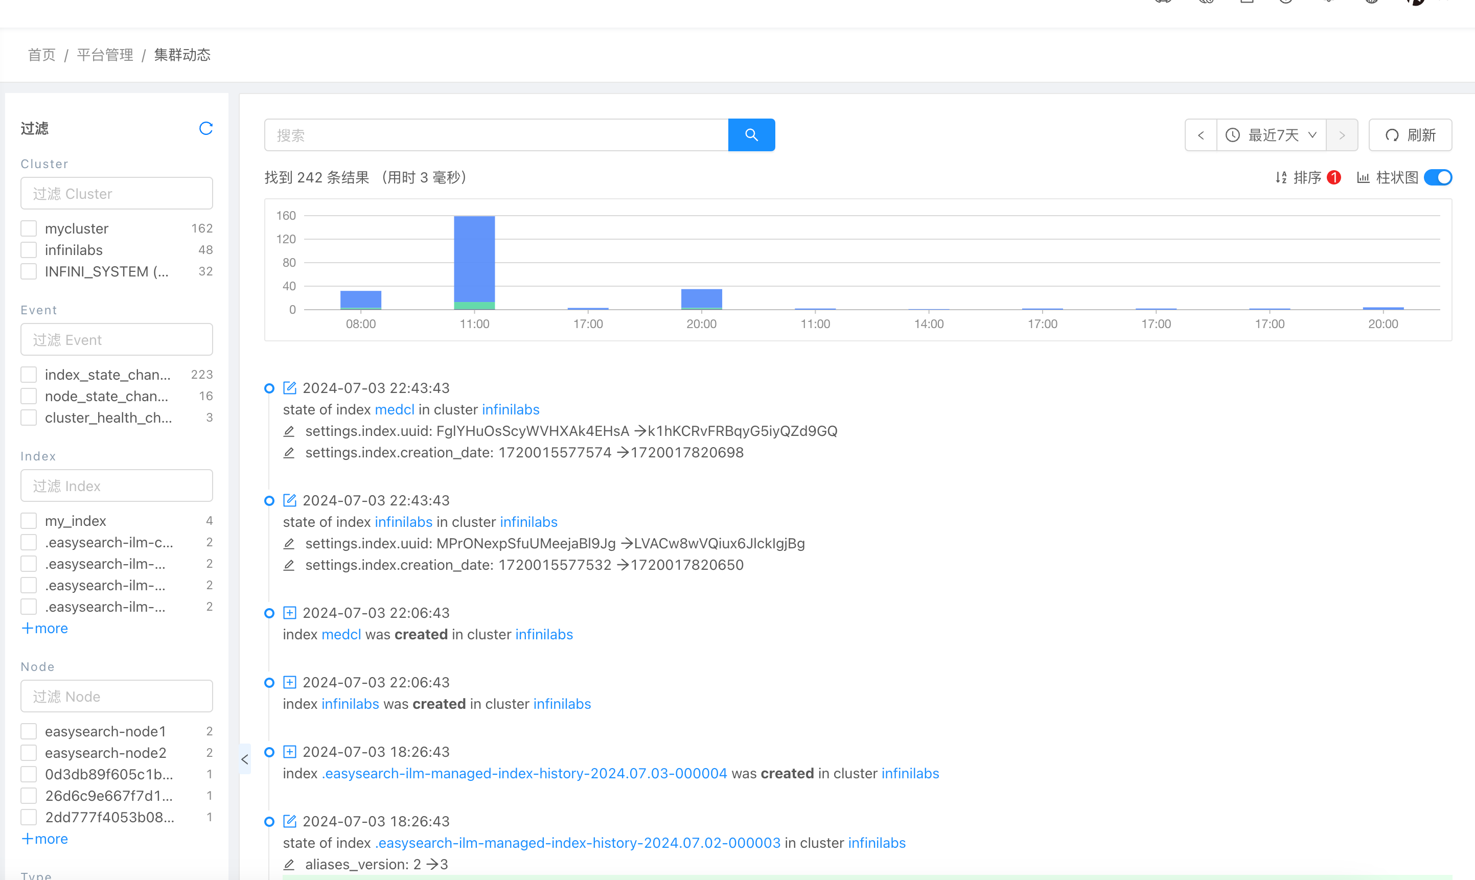Viewport: 1475px width, 880px height.
Task: Open the infinilabs cluster link
Action: coord(510,409)
